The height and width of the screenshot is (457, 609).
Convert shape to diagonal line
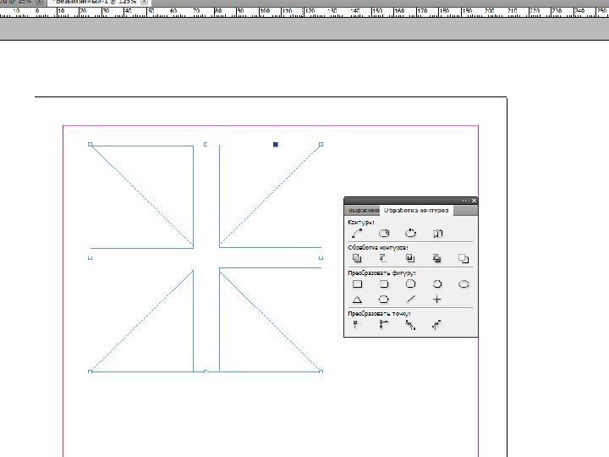point(410,300)
